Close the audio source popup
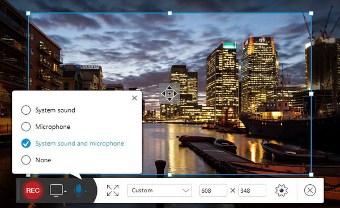Screen dimensions: 340x208 click(x=134, y=98)
